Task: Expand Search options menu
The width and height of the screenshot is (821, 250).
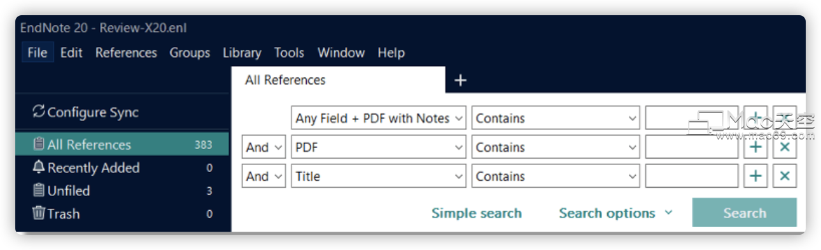Action: pos(615,213)
